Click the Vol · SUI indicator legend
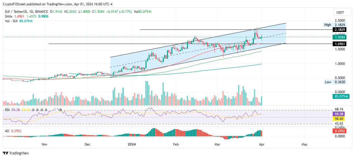 click(11, 21)
